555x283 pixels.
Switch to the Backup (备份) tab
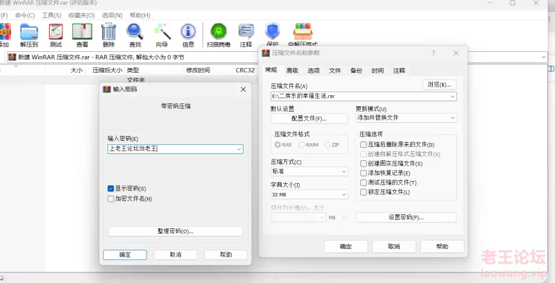coord(356,71)
